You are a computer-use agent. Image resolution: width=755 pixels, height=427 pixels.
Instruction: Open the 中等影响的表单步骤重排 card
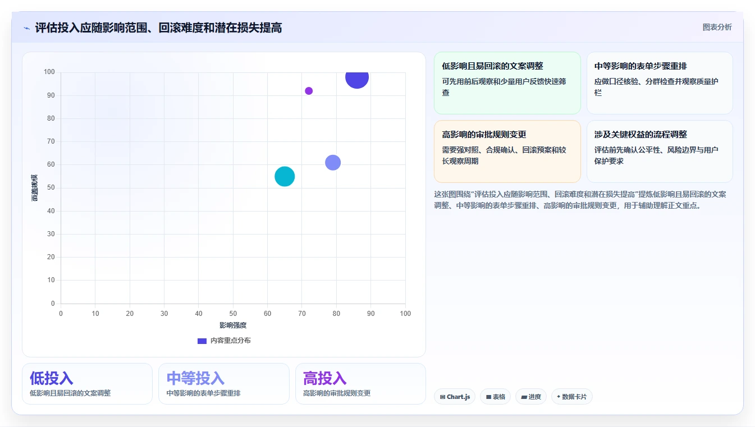[660, 83]
